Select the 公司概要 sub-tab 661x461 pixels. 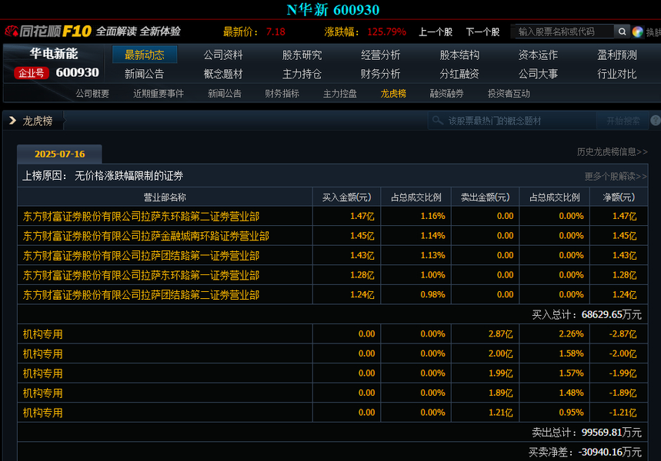[x=92, y=94]
